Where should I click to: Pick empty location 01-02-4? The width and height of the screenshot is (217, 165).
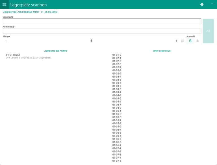117,58
